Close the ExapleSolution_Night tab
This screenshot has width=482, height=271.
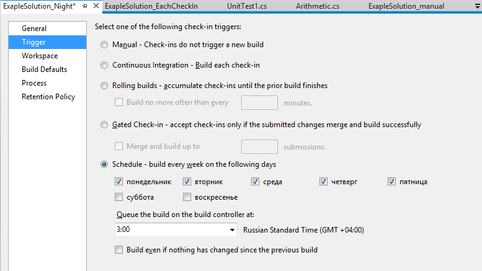pyautogui.click(x=96, y=6)
